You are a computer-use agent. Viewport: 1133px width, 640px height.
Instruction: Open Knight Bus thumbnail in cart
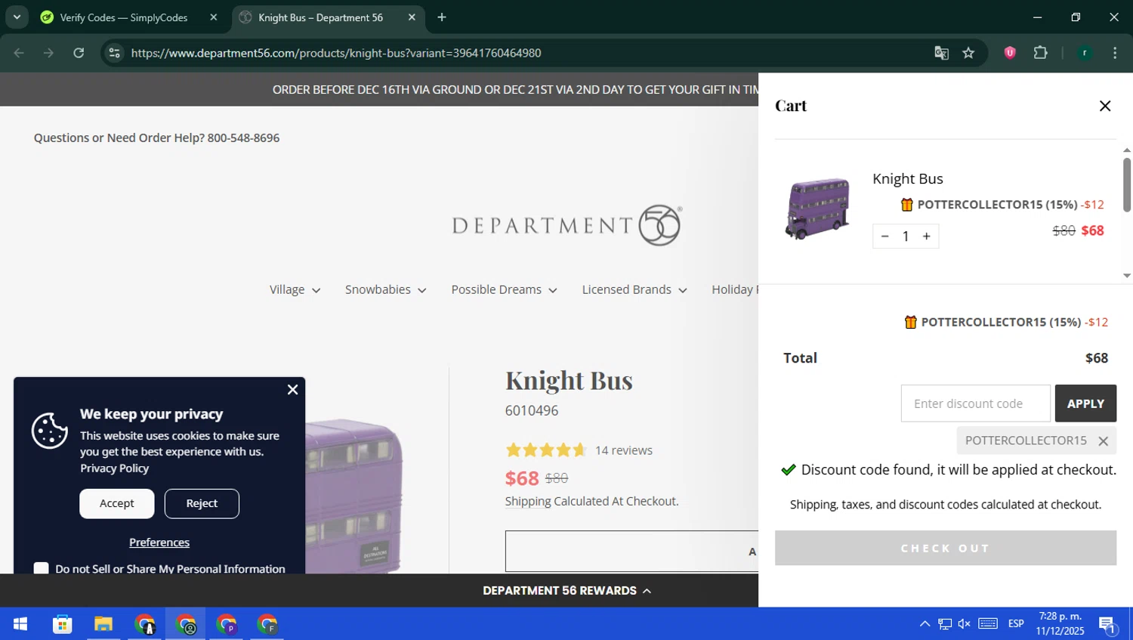coord(819,209)
